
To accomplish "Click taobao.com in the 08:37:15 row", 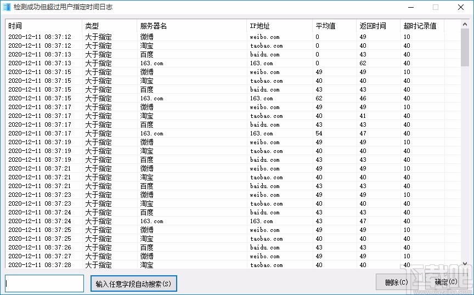I will tap(267, 81).
